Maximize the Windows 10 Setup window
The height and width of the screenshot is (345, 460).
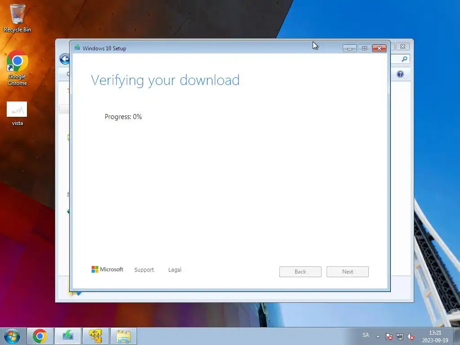(364, 48)
